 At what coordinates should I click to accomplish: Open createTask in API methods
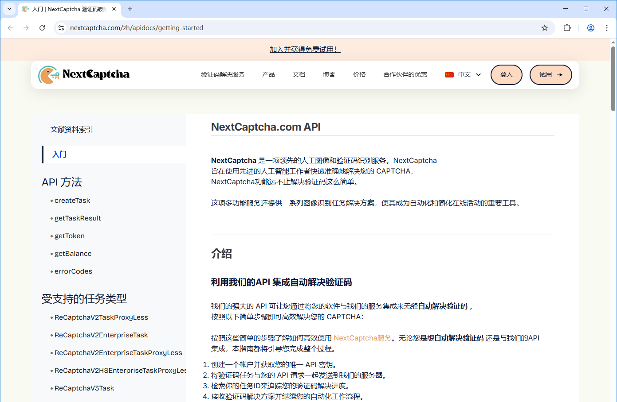[72, 201]
